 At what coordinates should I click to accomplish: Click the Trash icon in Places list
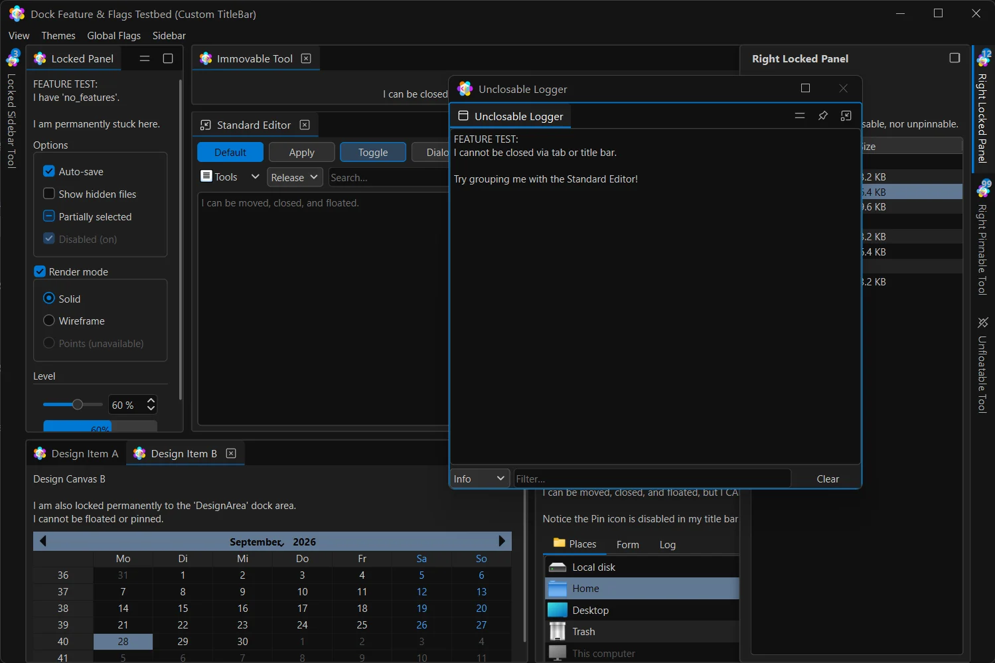(558, 631)
